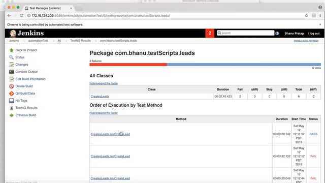Open the passed CreatesLeads.testCreateLead method link
The width and height of the screenshot is (325, 183).
[110, 134]
